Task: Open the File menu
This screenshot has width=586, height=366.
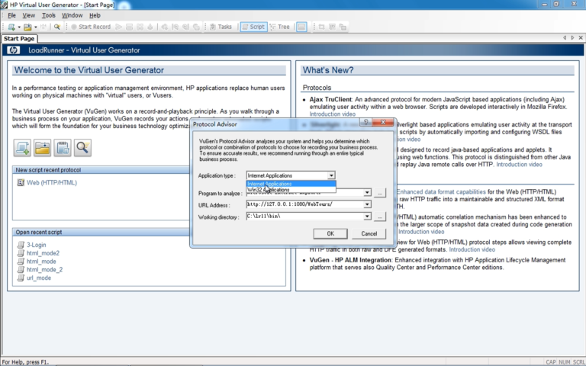Action: [x=12, y=15]
